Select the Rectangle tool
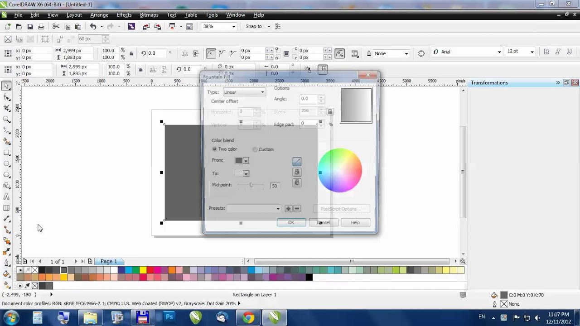 tap(7, 153)
